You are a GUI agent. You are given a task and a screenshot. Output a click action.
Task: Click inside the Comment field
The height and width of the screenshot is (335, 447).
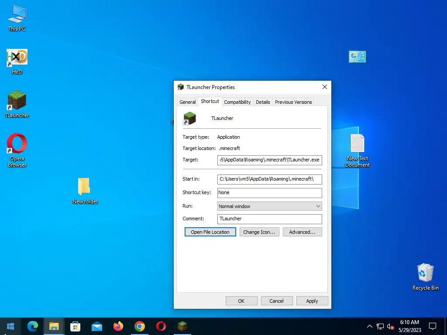pos(269,219)
